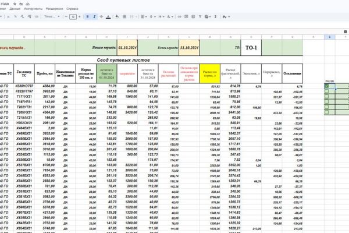The width and height of the screenshot is (349, 233).
Task: Decrease font size with minus button
Action: 66,17
